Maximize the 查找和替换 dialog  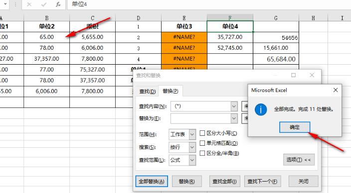[293, 75]
